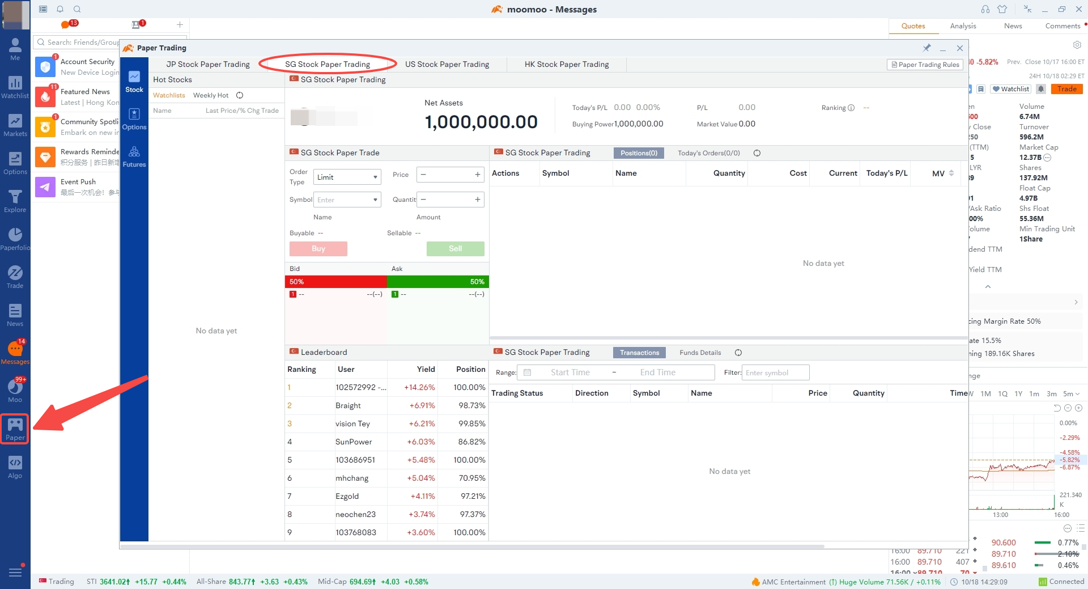Click the Start Time range field
Image resolution: width=1088 pixels, height=589 pixels.
(570, 372)
